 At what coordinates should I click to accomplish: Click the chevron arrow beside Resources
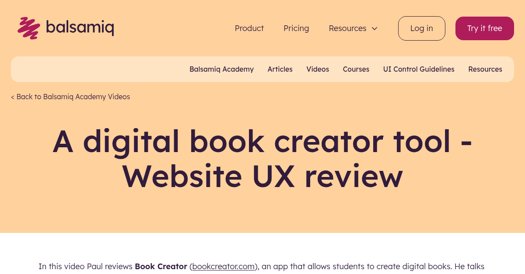point(374,28)
